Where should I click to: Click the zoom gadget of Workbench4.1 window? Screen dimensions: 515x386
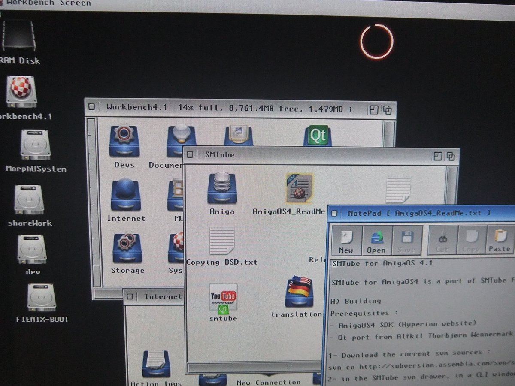[x=374, y=110]
